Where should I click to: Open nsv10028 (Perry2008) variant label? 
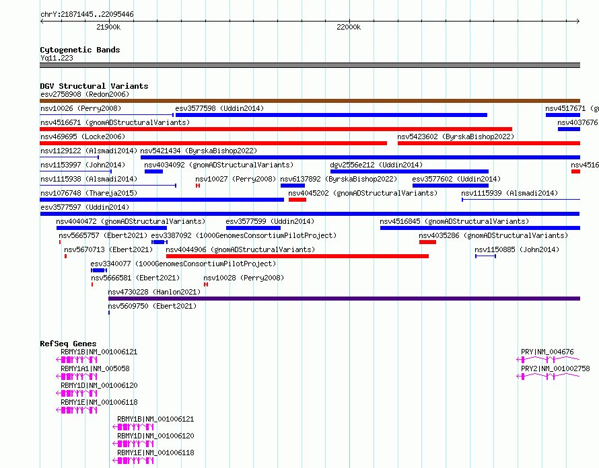tap(244, 278)
